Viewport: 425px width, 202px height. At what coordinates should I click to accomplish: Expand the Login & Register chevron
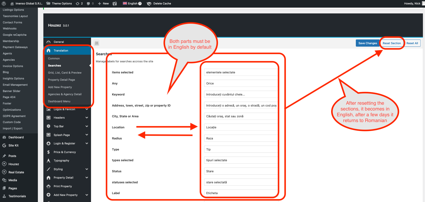87,143
